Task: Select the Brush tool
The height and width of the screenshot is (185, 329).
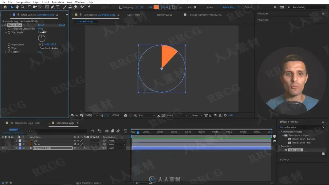Action: pos(65,7)
